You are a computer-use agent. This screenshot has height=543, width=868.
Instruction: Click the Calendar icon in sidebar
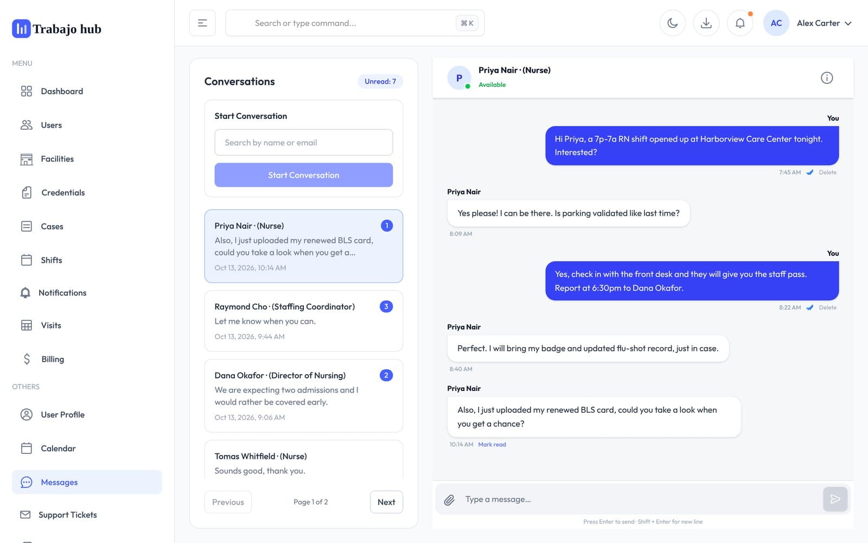click(26, 448)
